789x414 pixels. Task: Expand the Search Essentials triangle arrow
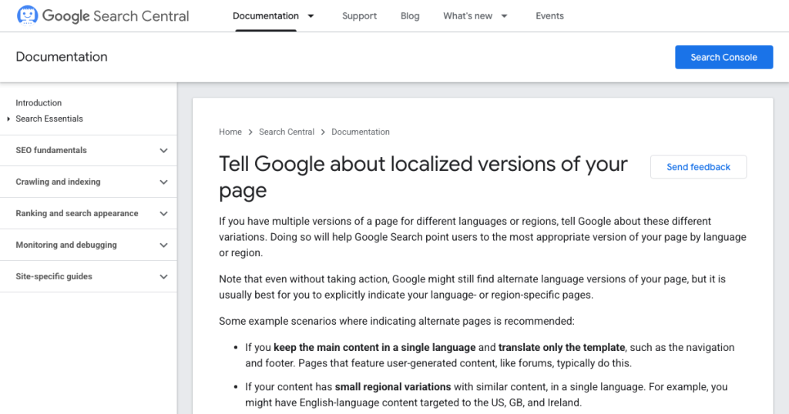click(x=8, y=119)
